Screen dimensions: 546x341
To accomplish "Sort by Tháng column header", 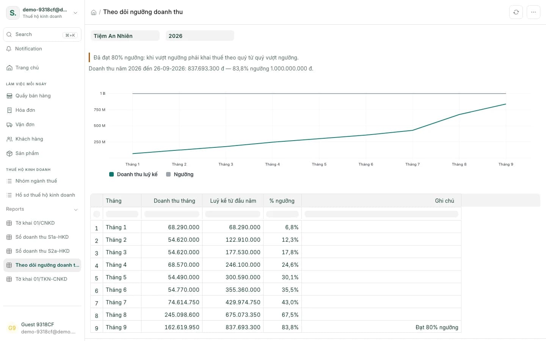I will 122,201.
